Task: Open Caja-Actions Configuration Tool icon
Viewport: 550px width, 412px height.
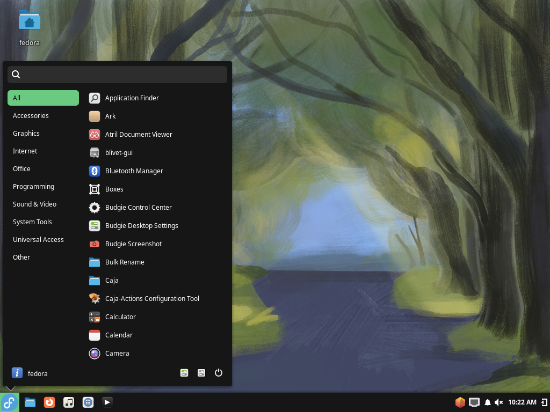Action: pos(95,298)
